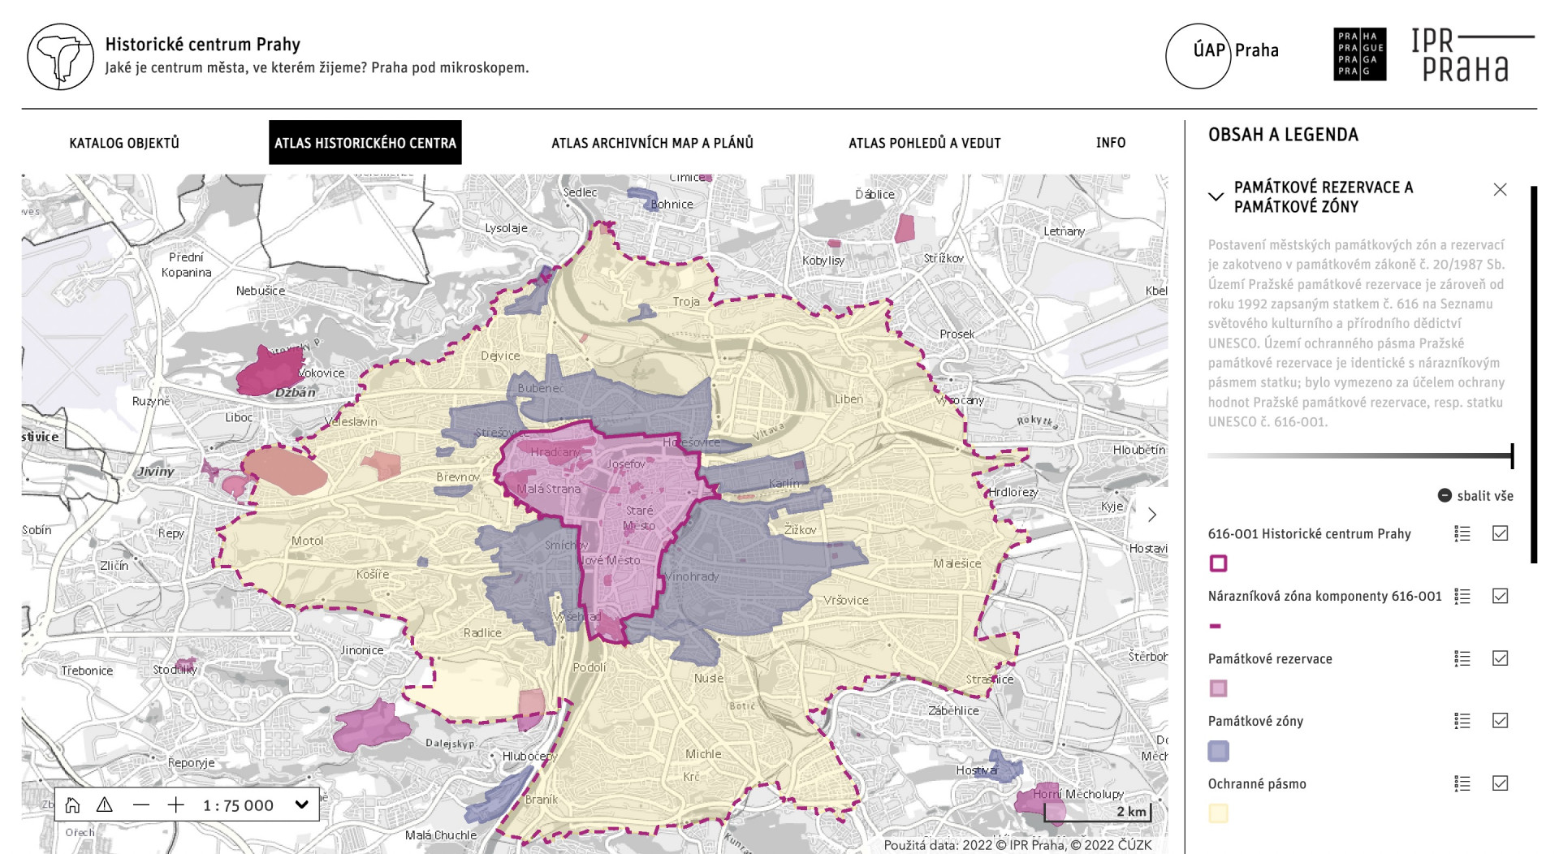Click the warning triangle icon on map toolbar
Image resolution: width=1559 pixels, height=854 pixels.
point(105,805)
